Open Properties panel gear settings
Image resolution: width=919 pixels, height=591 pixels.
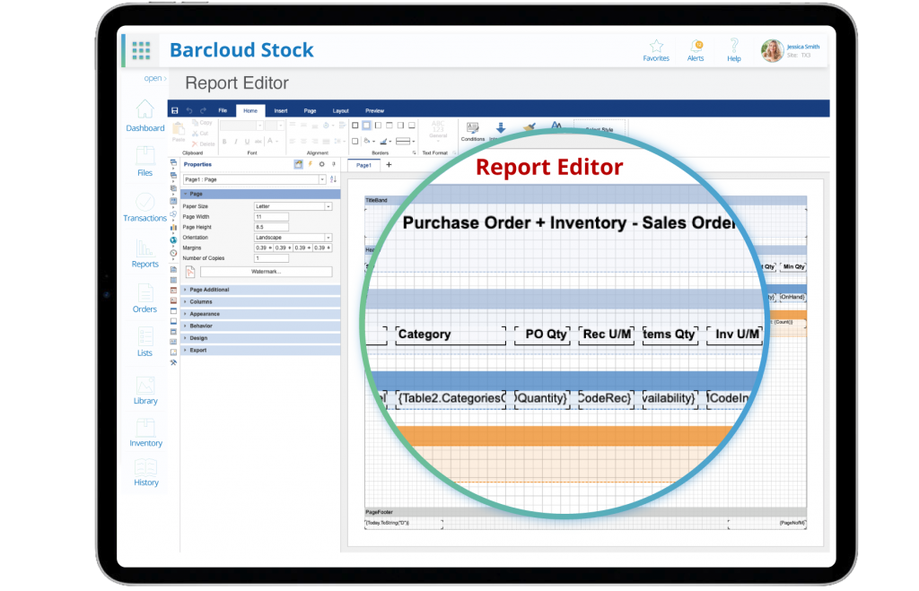[322, 165]
